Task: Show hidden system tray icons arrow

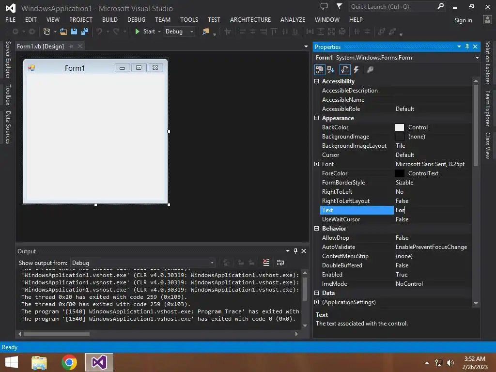Action: click(x=427, y=363)
